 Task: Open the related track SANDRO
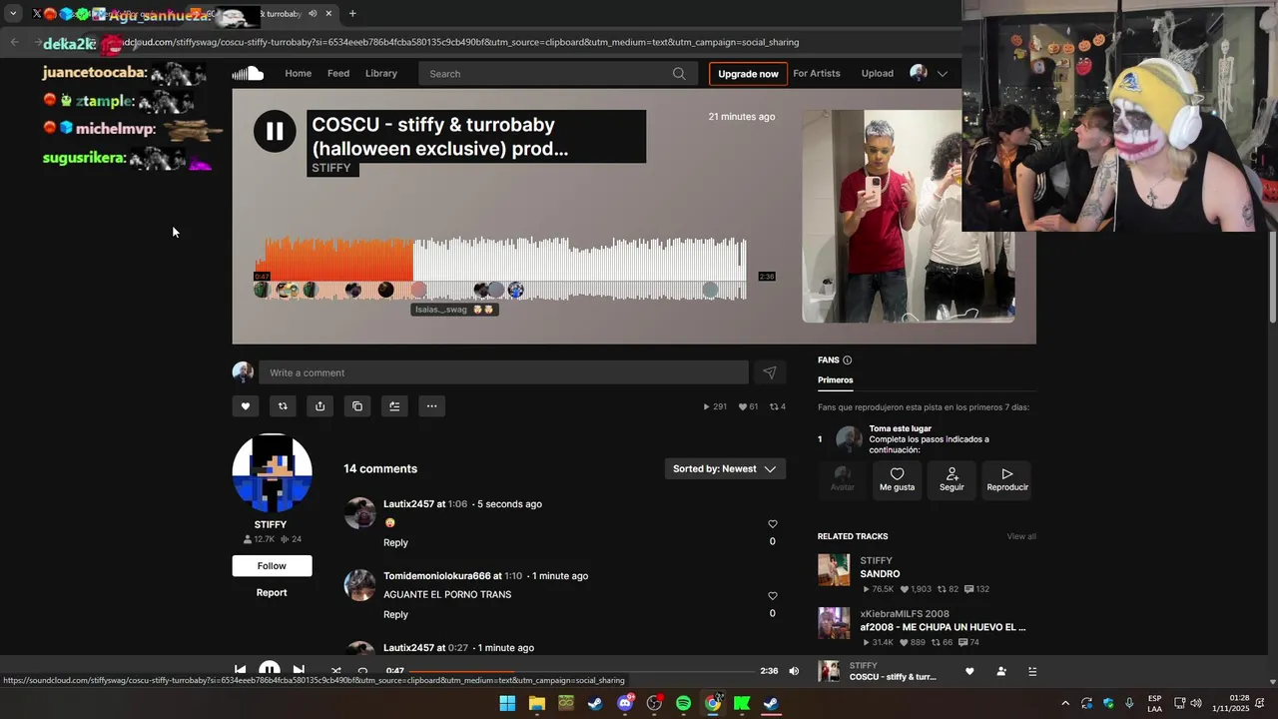(880, 574)
